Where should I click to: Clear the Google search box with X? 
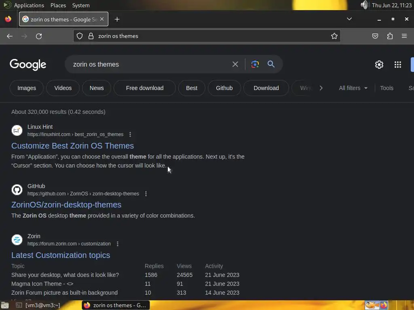point(235,64)
